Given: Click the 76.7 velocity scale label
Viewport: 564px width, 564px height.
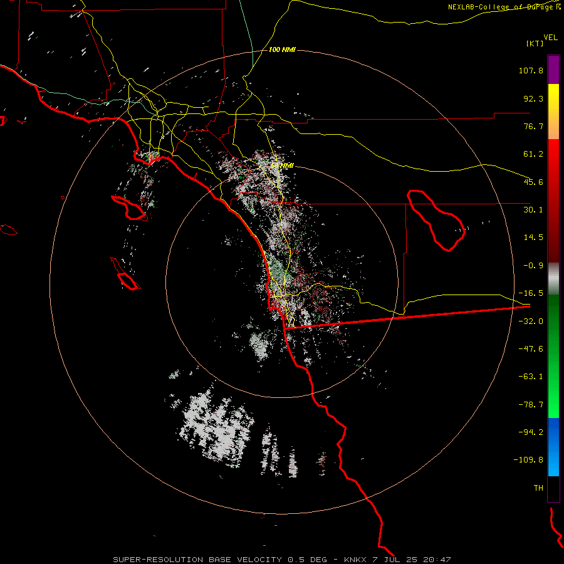Looking at the screenshot, I should tap(533, 126).
